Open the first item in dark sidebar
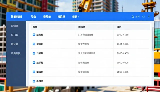This screenshot has height=92, width=160. 14,26
